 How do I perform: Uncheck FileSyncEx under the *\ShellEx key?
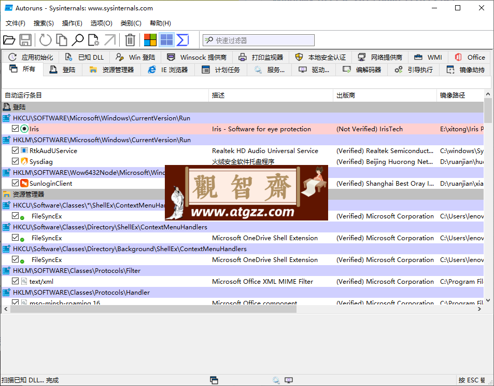(15, 216)
